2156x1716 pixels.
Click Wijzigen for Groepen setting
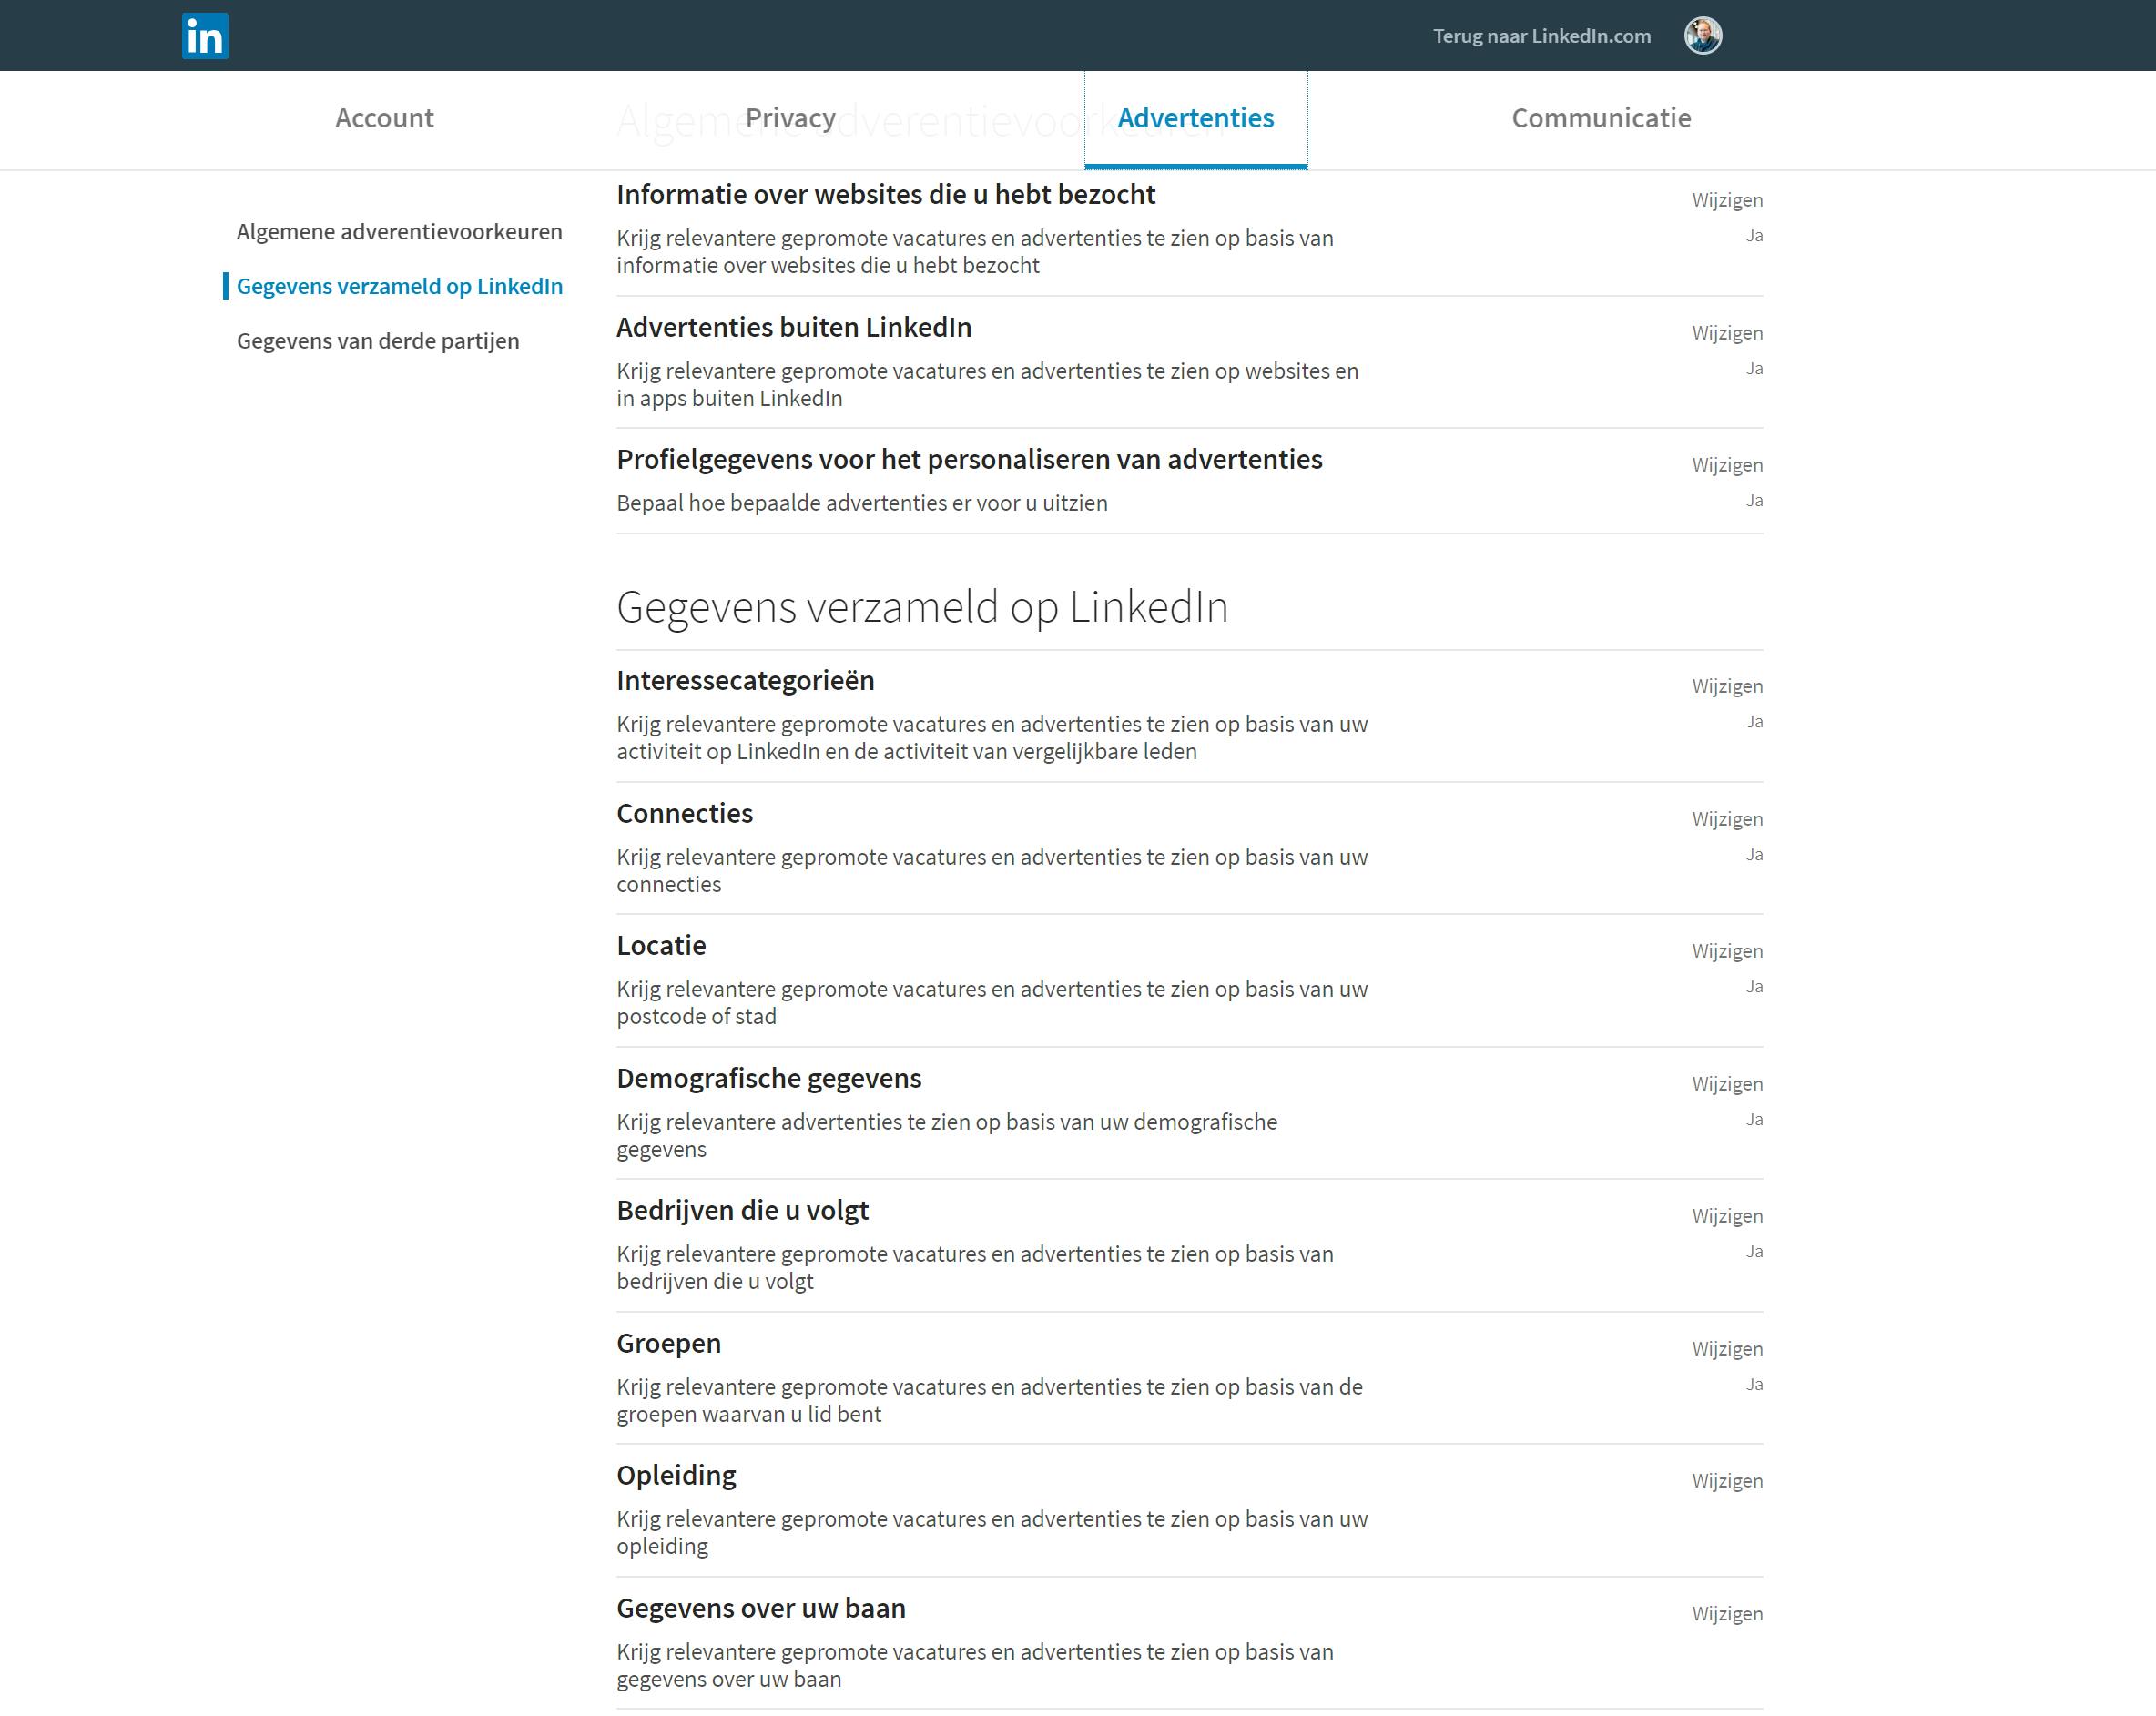[x=1726, y=1349]
